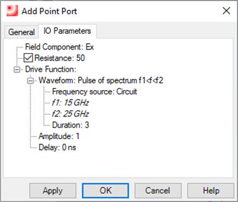
Task: Select the IO Parameters tab
Action: 67,31
